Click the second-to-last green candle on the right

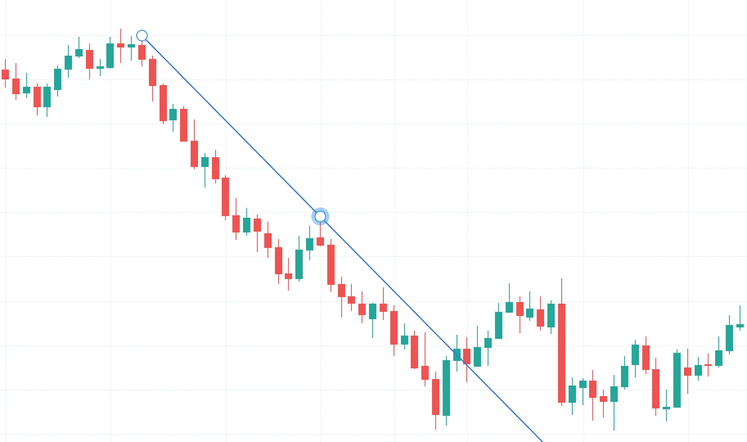click(x=729, y=338)
